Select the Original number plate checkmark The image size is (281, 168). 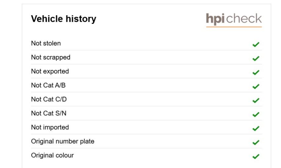point(256,142)
